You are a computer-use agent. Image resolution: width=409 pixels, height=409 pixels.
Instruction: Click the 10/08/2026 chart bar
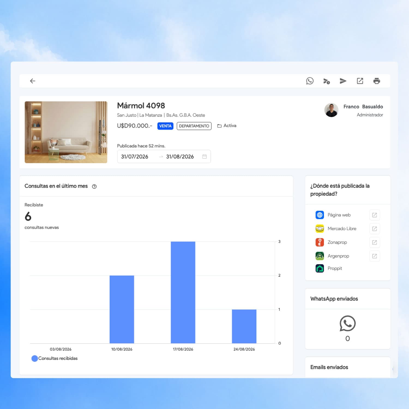pyautogui.click(x=122, y=309)
